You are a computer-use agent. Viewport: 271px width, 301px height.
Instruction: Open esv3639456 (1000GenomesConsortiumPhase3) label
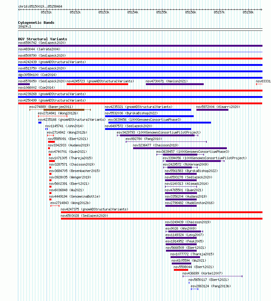tap(145, 120)
